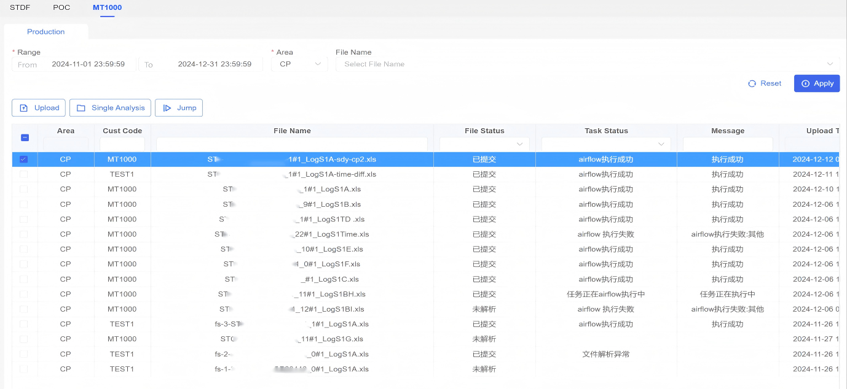Click the Message column filter box
This screenshot has height=389, width=847.
pyautogui.click(x=728, y=144)
